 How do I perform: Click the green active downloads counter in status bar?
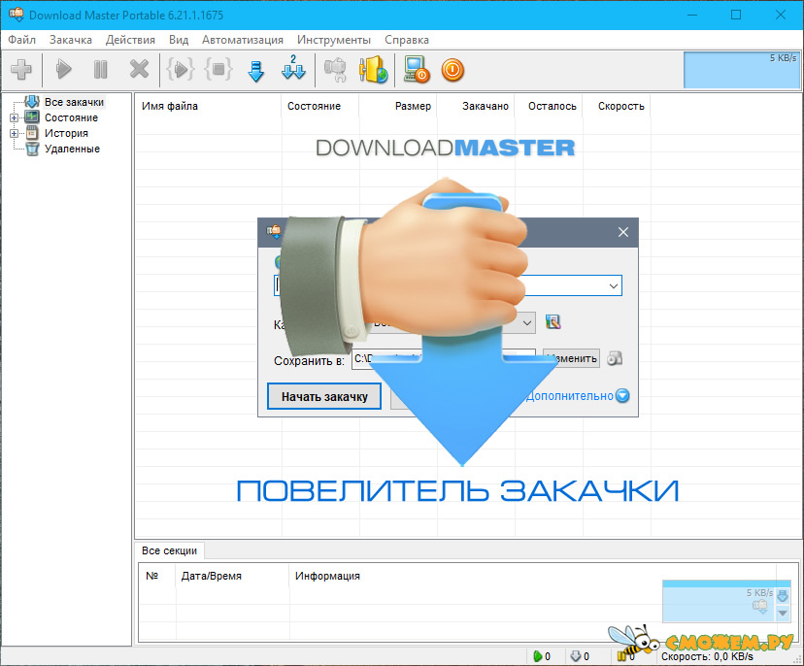click(x=542, y=656)
